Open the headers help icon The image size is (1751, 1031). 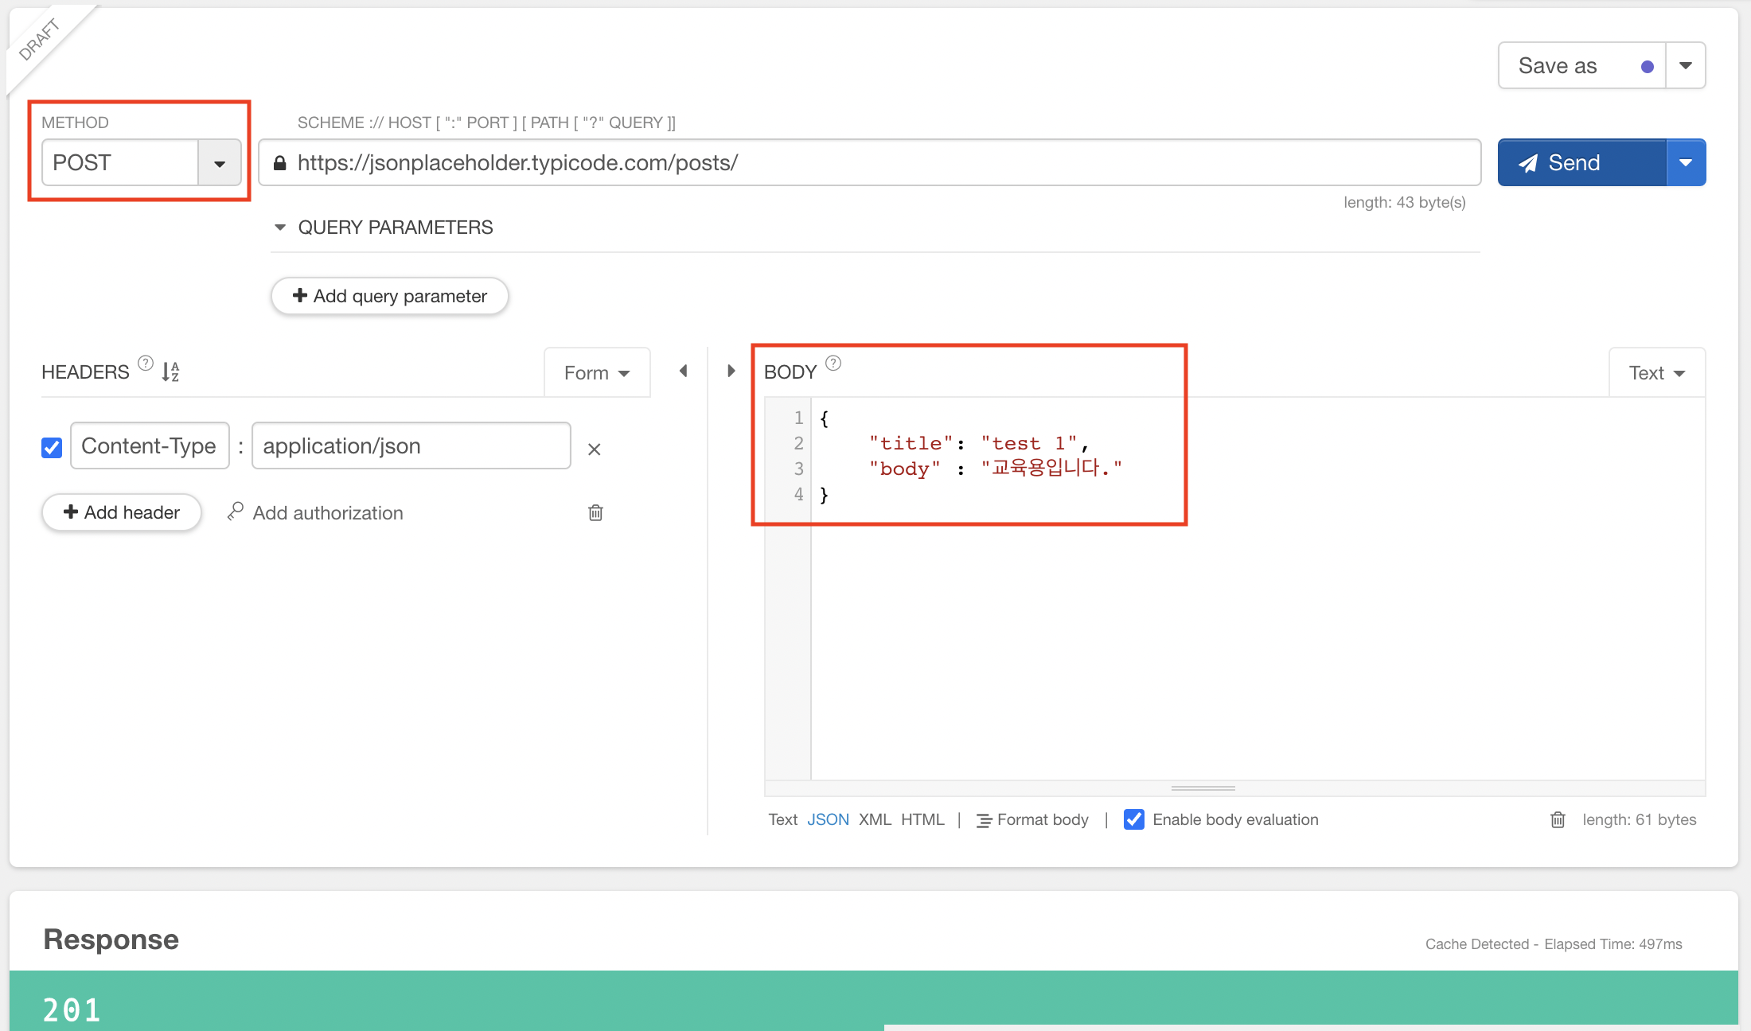(146, 364)
